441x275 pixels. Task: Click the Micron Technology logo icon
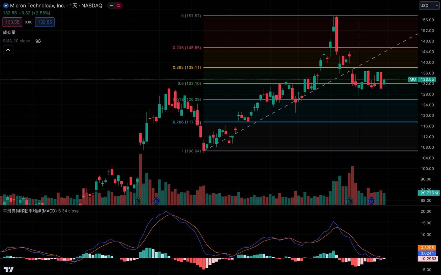(x=6, y=6)
